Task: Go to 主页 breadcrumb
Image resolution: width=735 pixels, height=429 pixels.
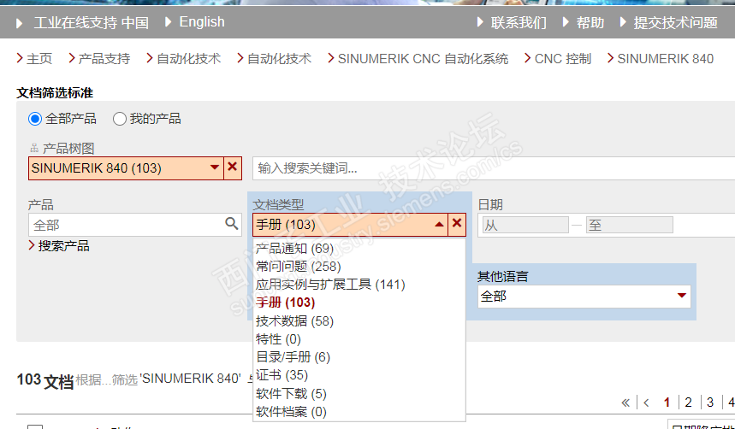Action: click(x=39, y=59)
